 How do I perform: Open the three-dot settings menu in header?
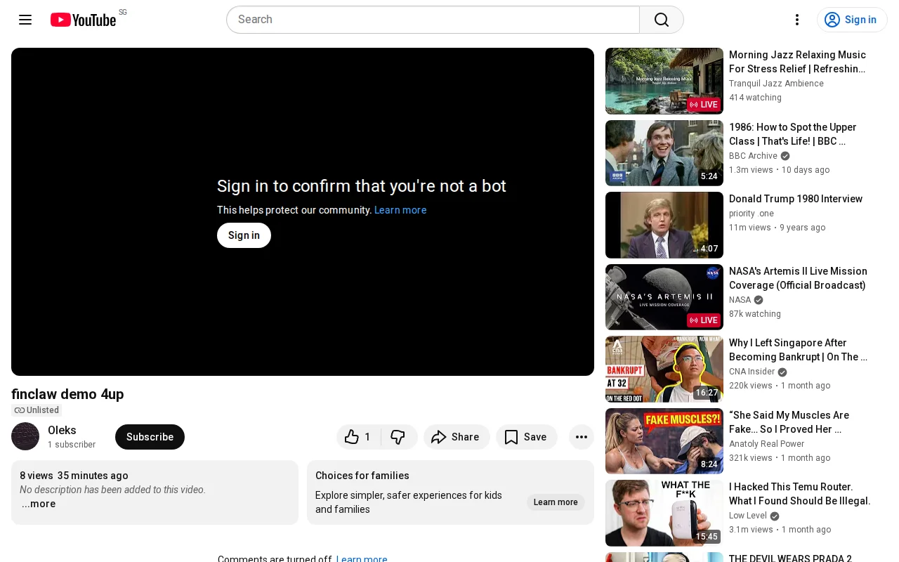click(x=797, y=20)
